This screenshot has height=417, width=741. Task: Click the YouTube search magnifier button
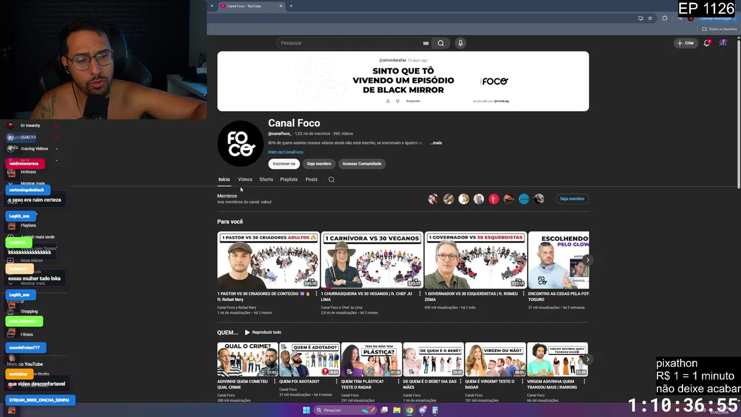point(441,43)
